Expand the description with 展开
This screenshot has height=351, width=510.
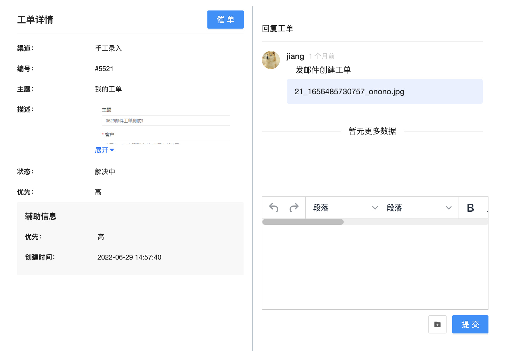coord(104,150)
